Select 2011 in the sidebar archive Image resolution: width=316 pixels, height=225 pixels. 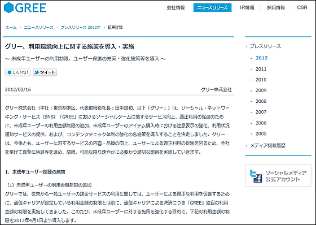tap(261, 69)
